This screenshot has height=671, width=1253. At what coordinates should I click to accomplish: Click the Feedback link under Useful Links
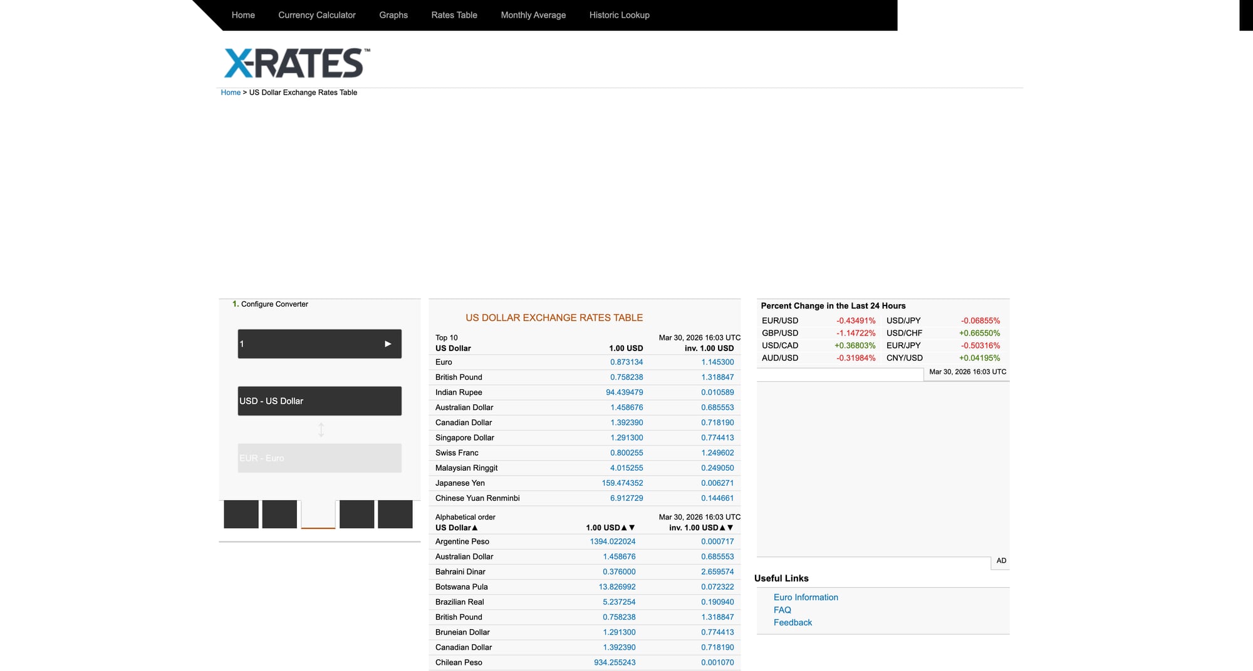(x=793, y=622)
